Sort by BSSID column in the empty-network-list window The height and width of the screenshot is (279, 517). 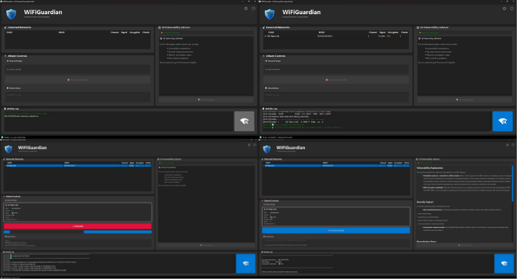click(x=62, y=32)
